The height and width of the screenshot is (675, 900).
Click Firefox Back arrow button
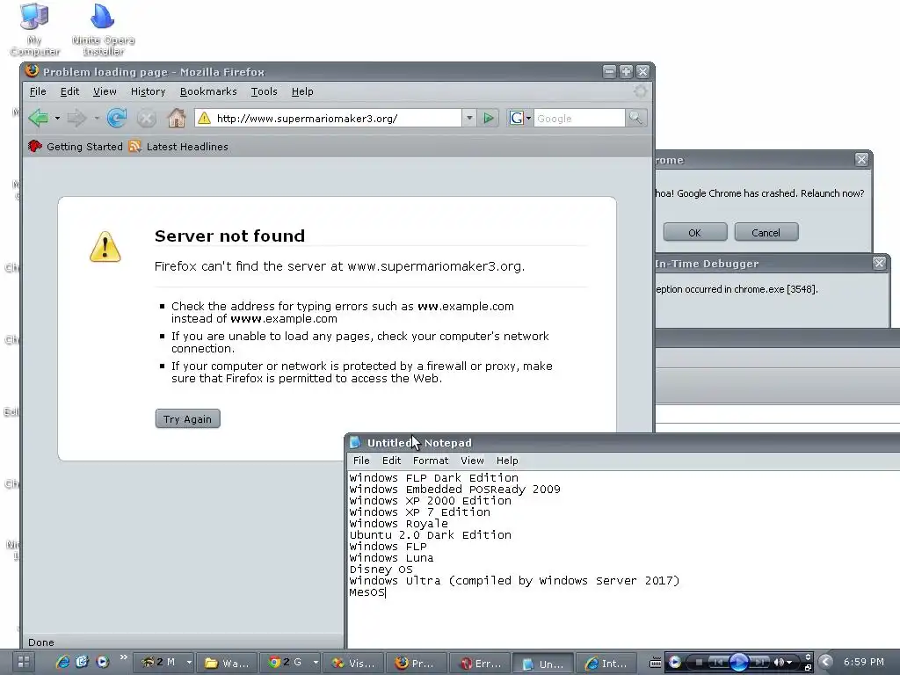[x=39, y=119]
